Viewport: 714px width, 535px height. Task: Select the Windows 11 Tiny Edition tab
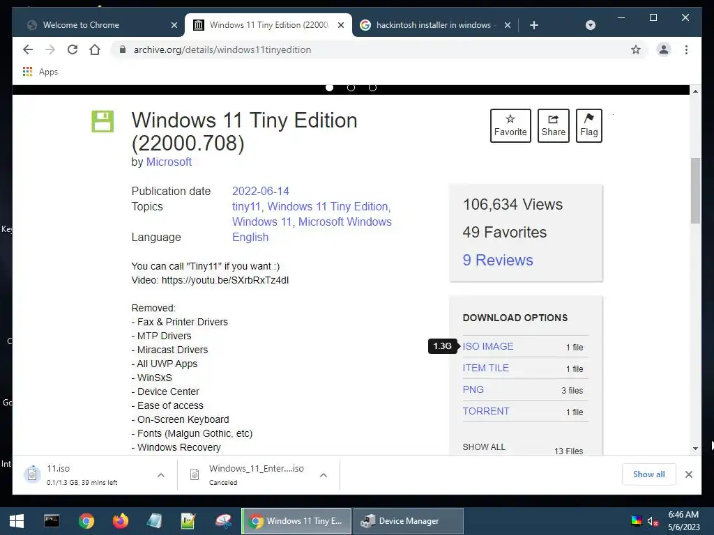[x=268, y=25]
